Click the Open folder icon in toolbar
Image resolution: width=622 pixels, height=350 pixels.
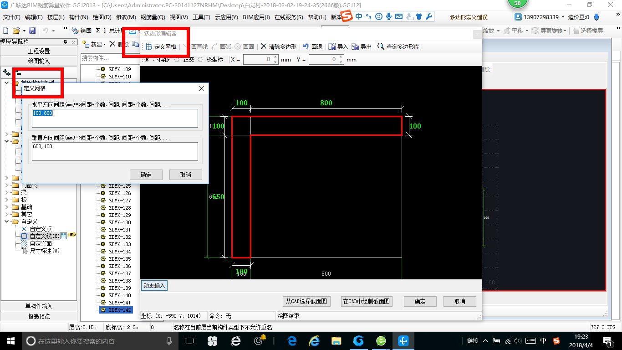16,31
